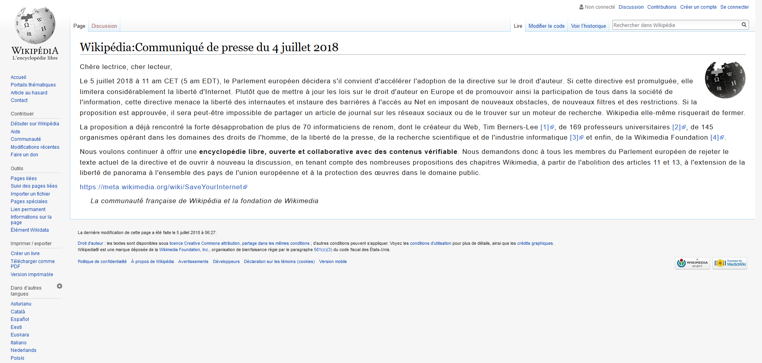
Task: Open Suivi des pages liées
Action: coord(34,186)
